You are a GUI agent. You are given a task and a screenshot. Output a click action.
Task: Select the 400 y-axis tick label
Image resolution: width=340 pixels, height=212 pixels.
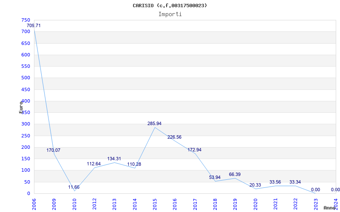click(25, 101)
